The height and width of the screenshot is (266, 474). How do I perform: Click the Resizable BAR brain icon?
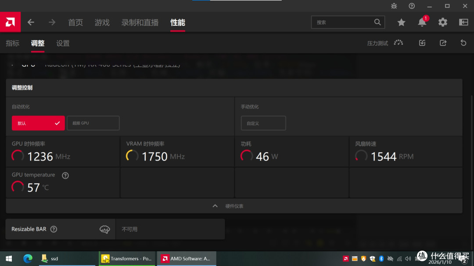pos(104,229)
